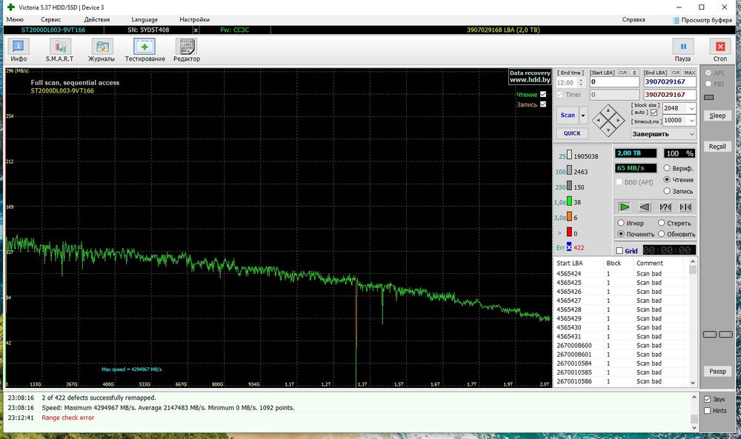
Task: Open the S.M.A.R.T. toolbar panel
Action: pyautogui.click(x=59, y=50)
